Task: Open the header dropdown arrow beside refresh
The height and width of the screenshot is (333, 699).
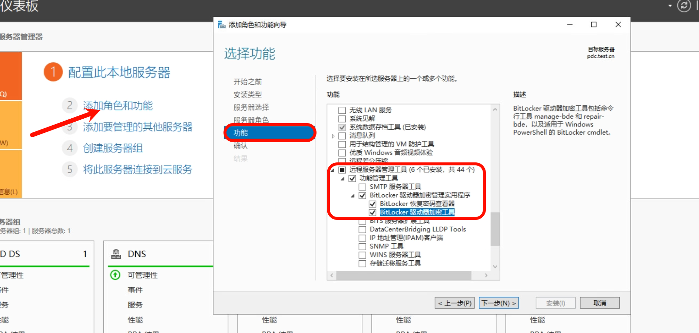Action: click(x=670, y=6)
